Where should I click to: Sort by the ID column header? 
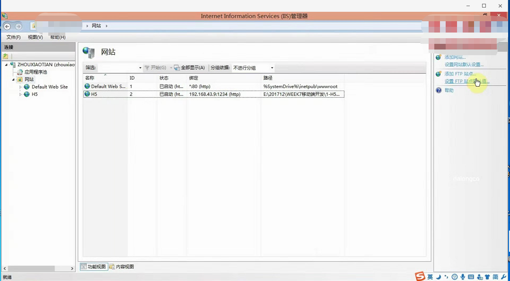coord(142,78)
